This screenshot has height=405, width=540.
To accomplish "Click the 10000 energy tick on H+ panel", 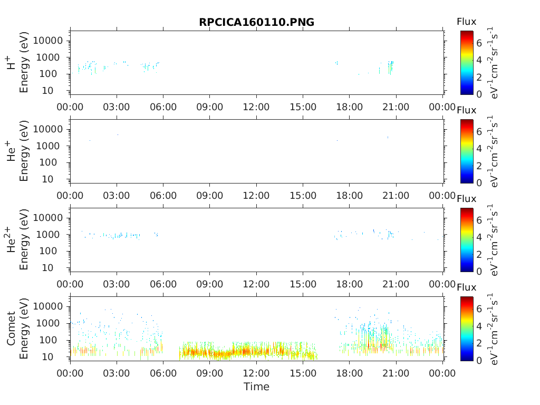I will (x=48, y=41).
